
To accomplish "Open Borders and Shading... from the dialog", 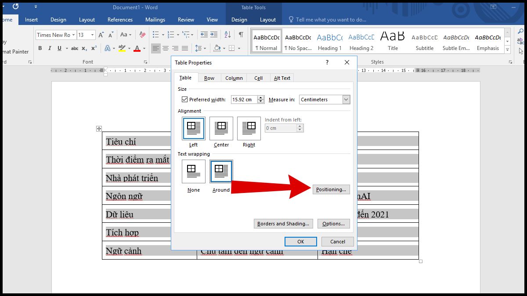I will tap(283, 224).
